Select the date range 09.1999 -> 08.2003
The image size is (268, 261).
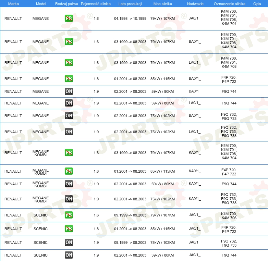130,243
